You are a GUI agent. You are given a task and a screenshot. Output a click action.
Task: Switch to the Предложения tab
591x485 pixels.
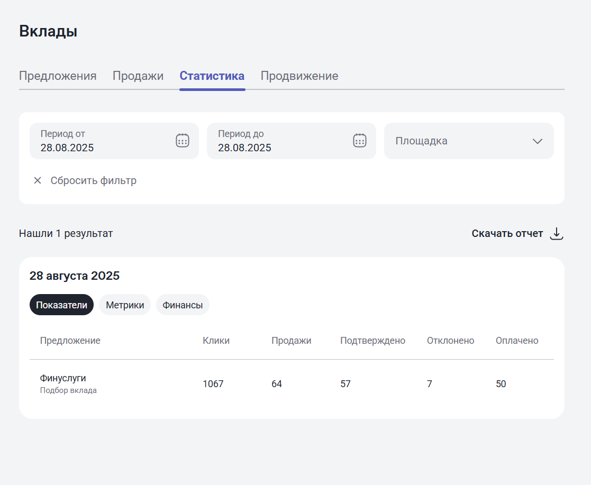[x=58, y=76]
